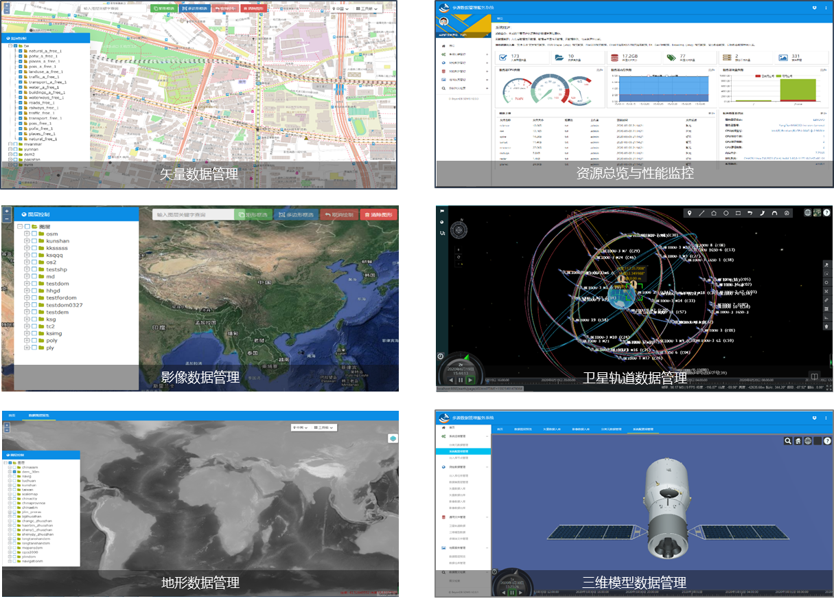
Task: Check the kunshan layer checkbox
Action: tap(34, 241)
